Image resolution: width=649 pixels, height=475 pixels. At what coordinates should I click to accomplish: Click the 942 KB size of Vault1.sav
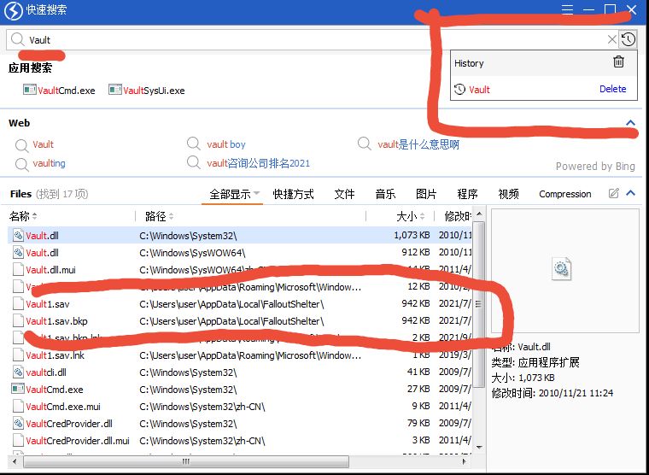[x=416, y=303]
